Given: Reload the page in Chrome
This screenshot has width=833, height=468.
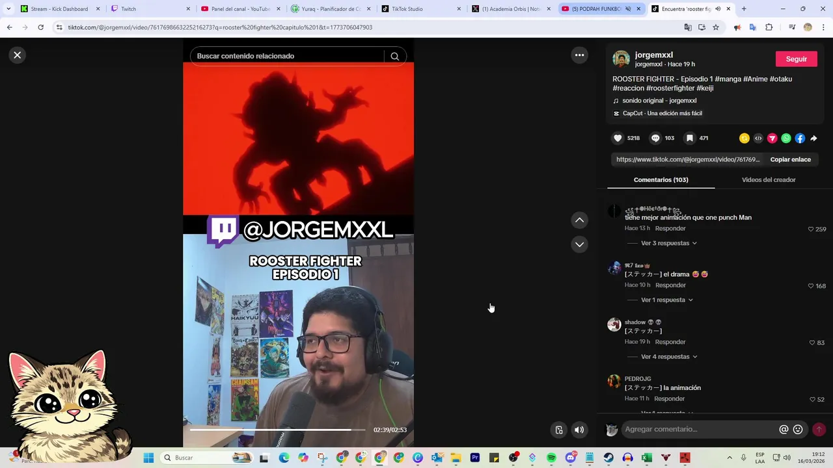Looking at the screenshot, I should tap(40, 27).
